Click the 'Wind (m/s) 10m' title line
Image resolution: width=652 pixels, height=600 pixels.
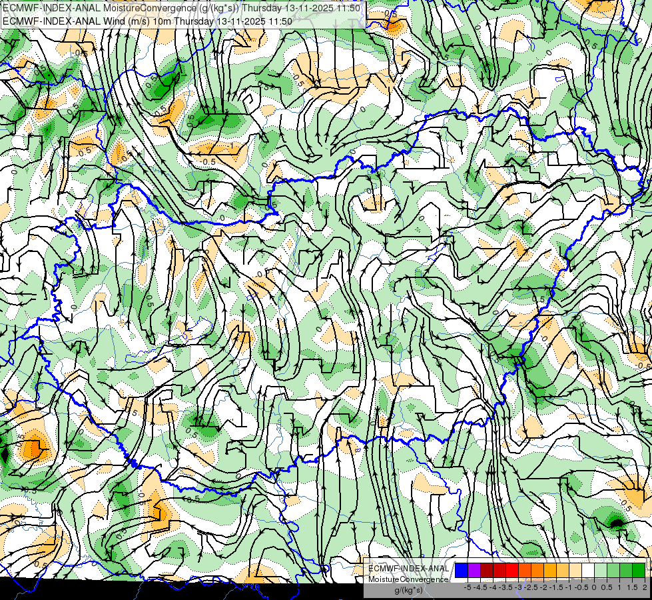148,21
